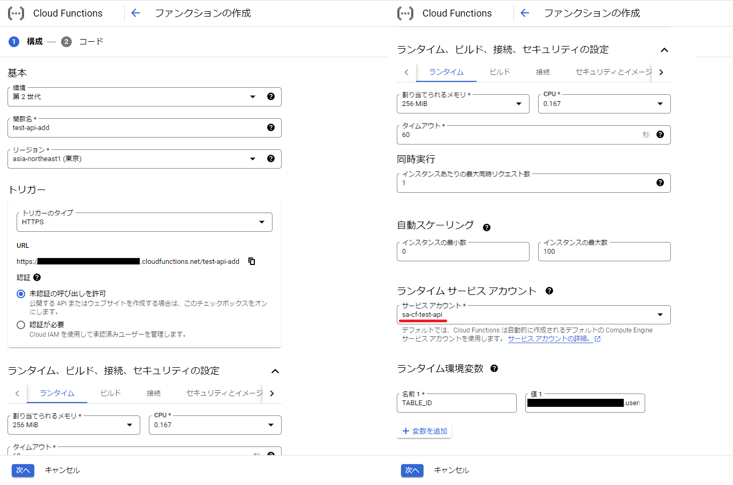Select 未認証の呼び出しを許可 radio
Image resolution: width=733 pixels, height=485 pixels.
21,293
